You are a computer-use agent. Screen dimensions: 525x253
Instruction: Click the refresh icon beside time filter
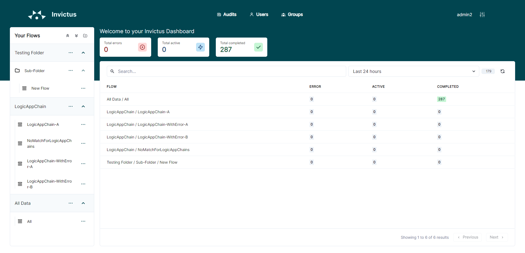(502, 71)
